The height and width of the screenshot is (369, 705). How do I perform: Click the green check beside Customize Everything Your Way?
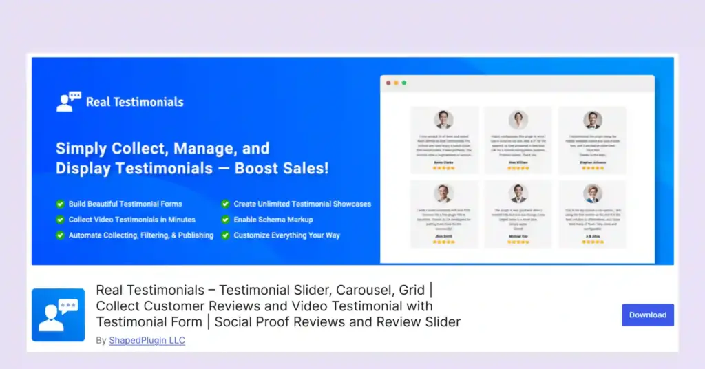[225, 235]
